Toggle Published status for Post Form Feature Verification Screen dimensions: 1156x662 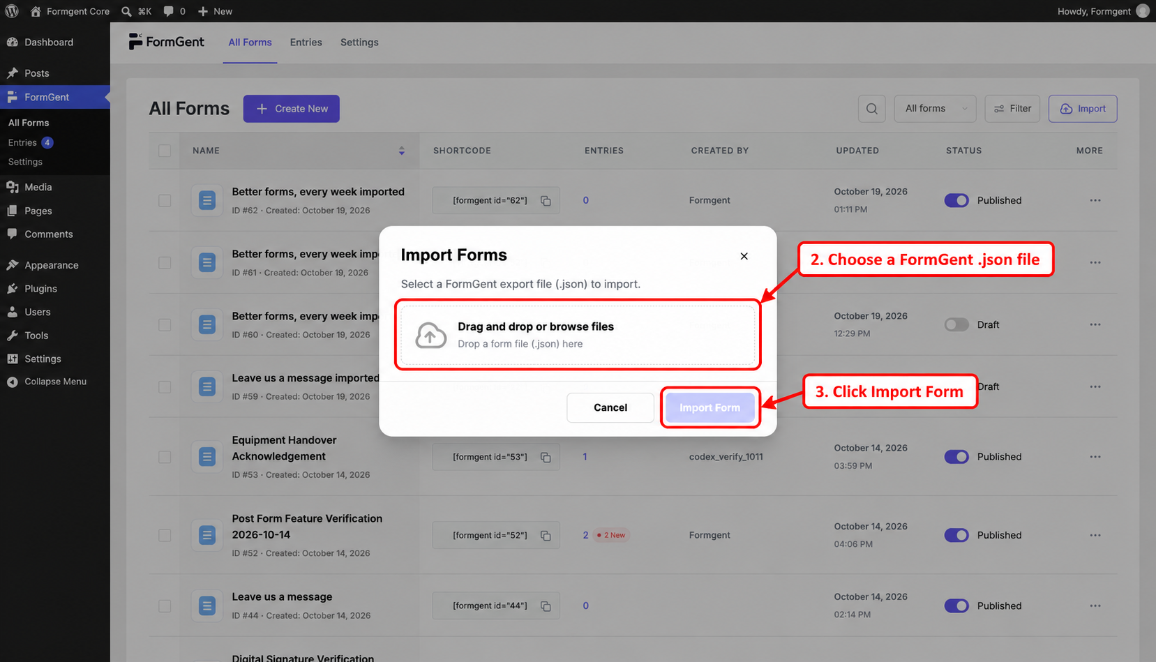956,535
